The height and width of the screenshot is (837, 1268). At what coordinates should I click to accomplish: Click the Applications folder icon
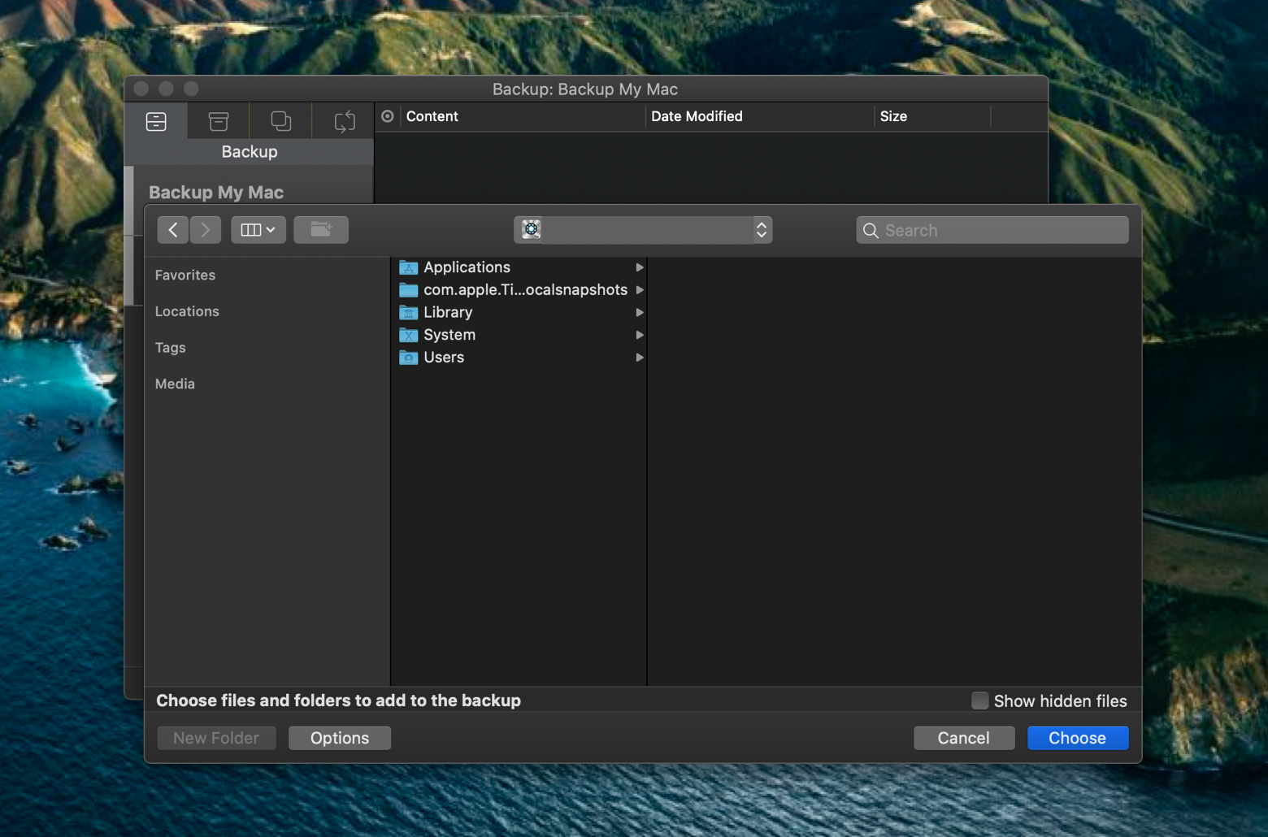click(409, 267)
